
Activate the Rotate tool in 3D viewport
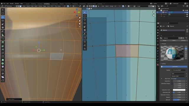(x=3, y=21)
